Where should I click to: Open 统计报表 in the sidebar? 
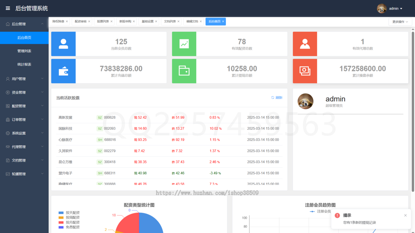click(x=24, y=65)
